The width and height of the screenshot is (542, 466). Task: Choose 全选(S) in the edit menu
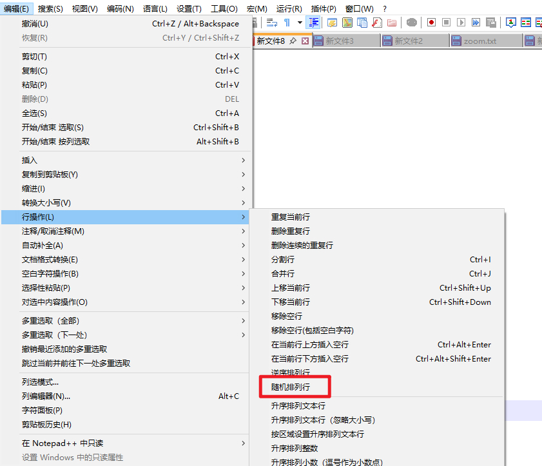126,113
